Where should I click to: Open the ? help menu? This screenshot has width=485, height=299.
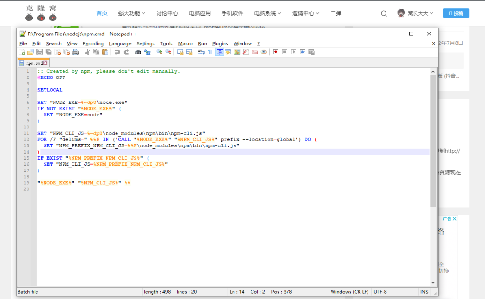tap(258, 44)
